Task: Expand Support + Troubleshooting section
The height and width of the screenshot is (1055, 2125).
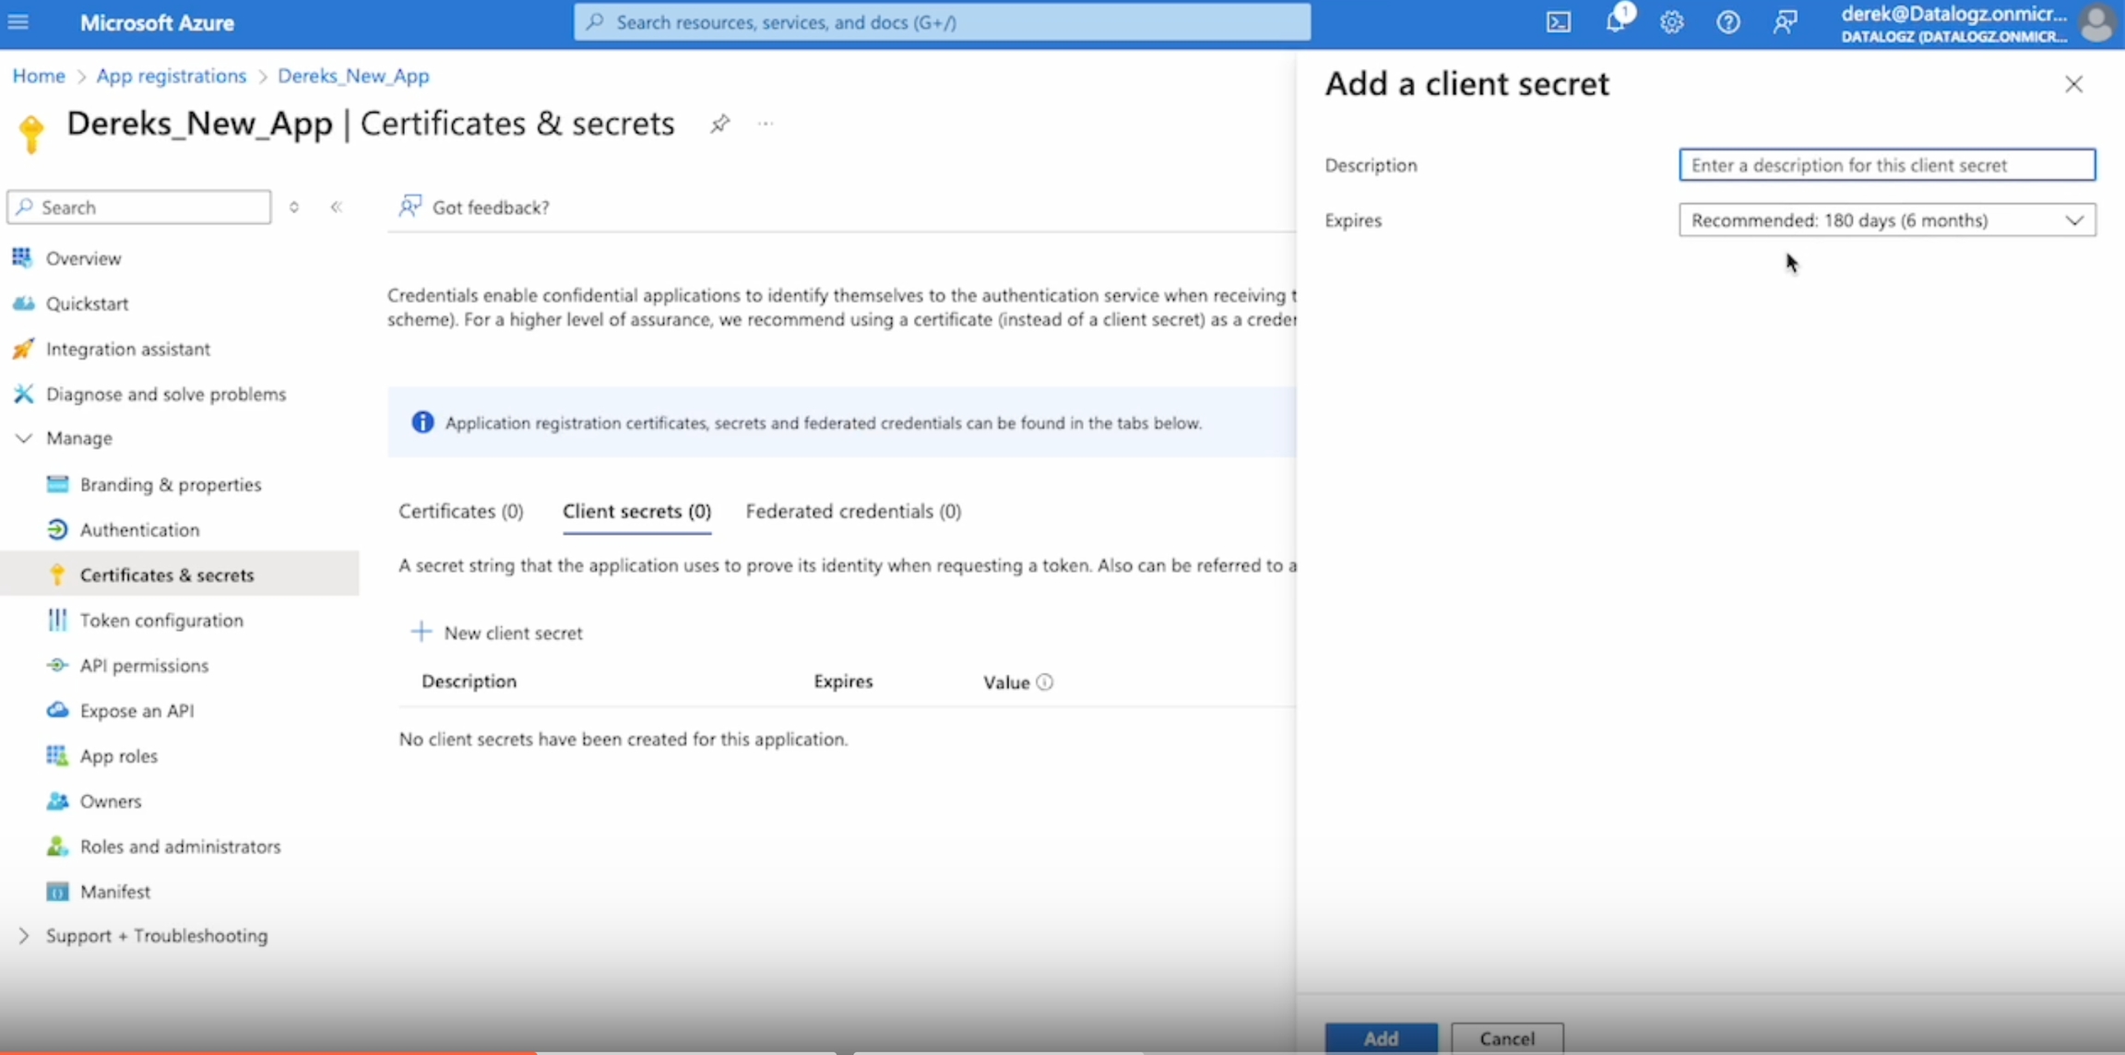Action: point(24,936)
